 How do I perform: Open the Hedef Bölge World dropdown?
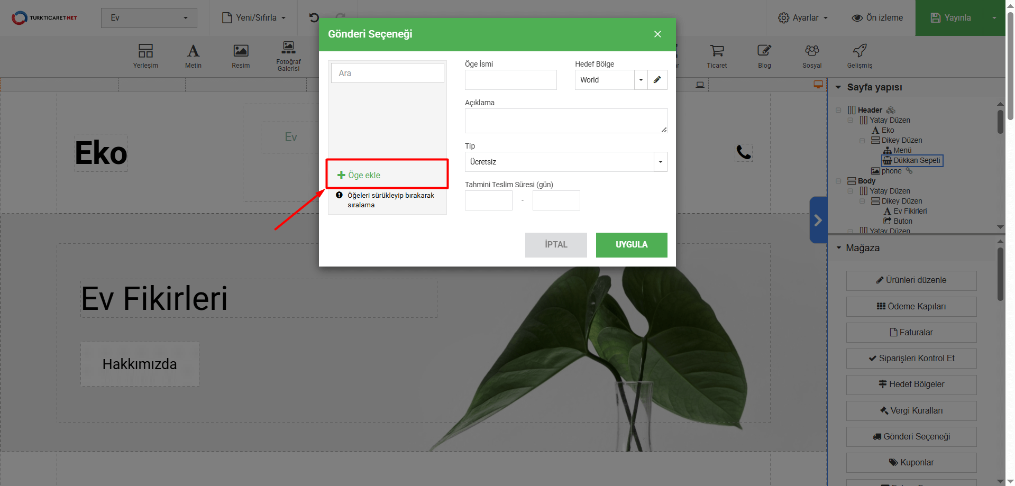click(x=641, y=80)
